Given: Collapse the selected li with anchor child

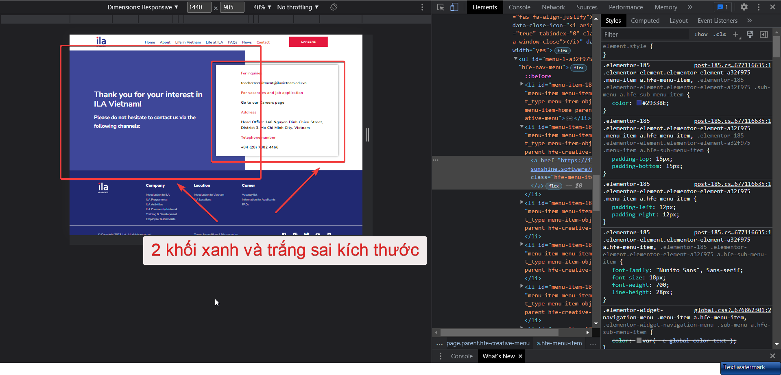Looking at the screenshot, I should [x=521, y=126].
